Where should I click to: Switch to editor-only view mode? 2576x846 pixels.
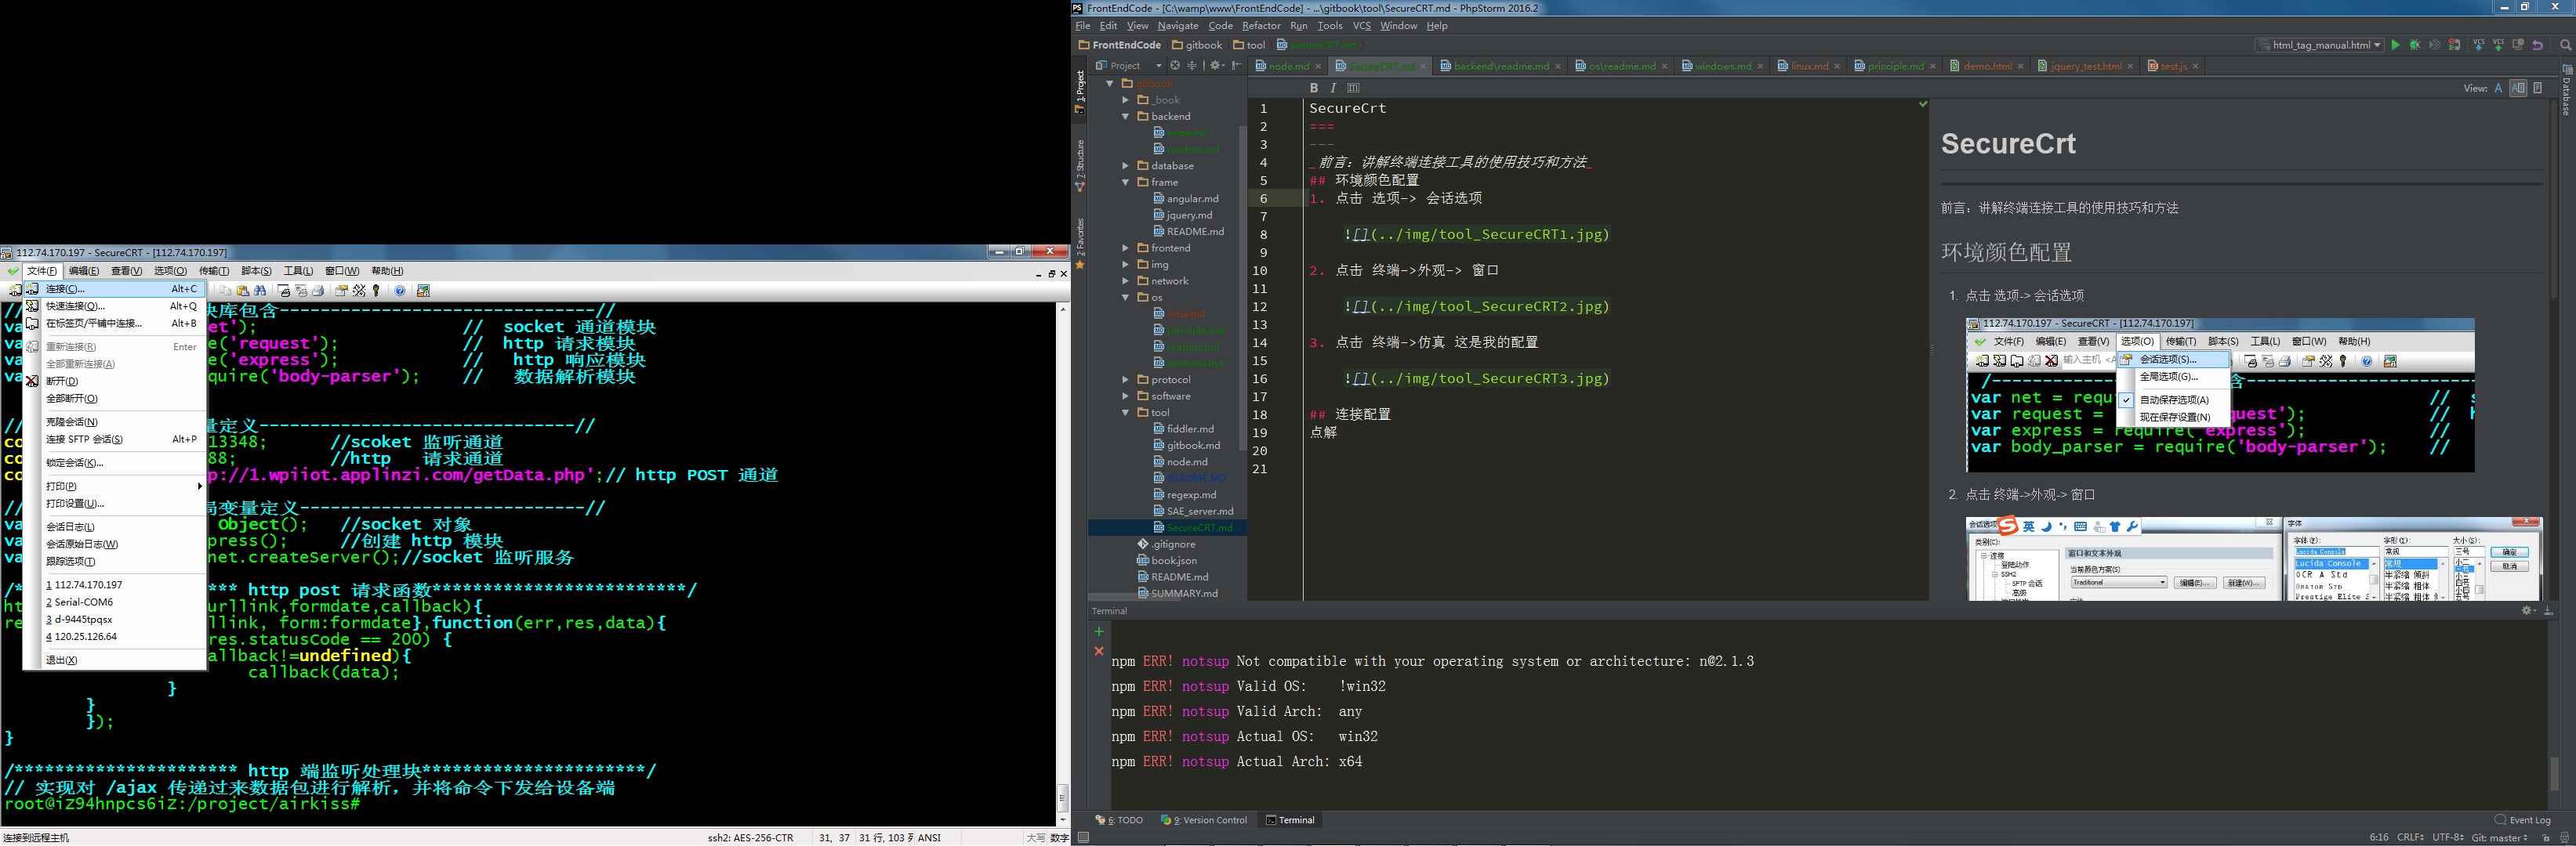coord(2498,88)
